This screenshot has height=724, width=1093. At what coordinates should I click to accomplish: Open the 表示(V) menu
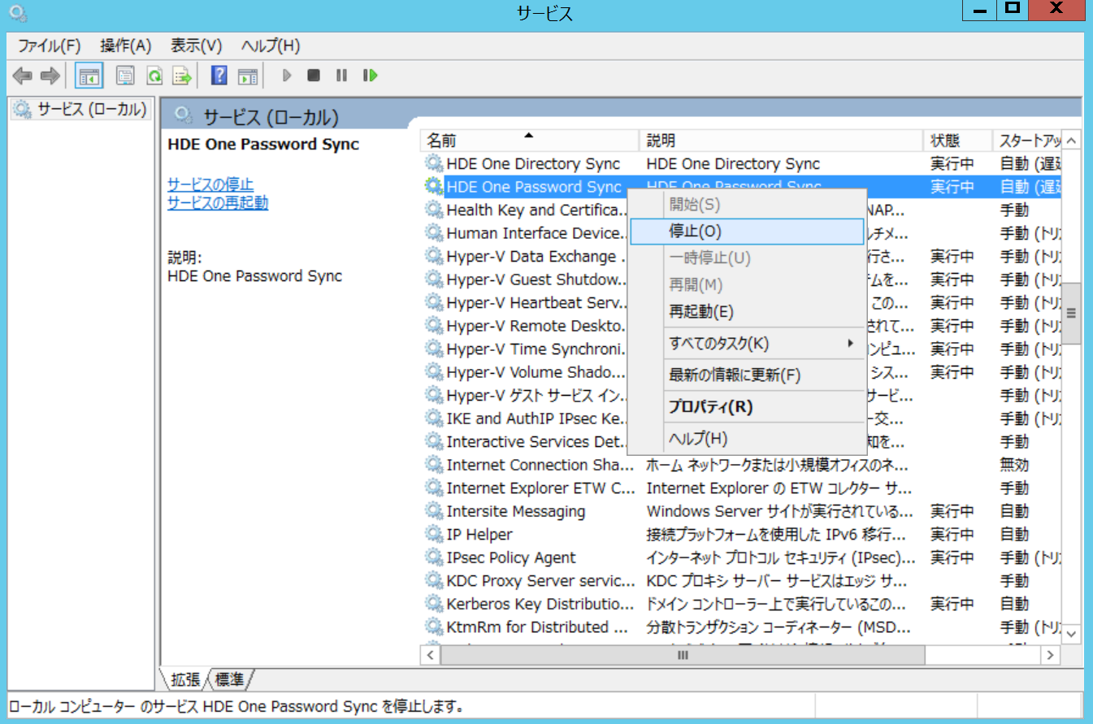(196, 46)
